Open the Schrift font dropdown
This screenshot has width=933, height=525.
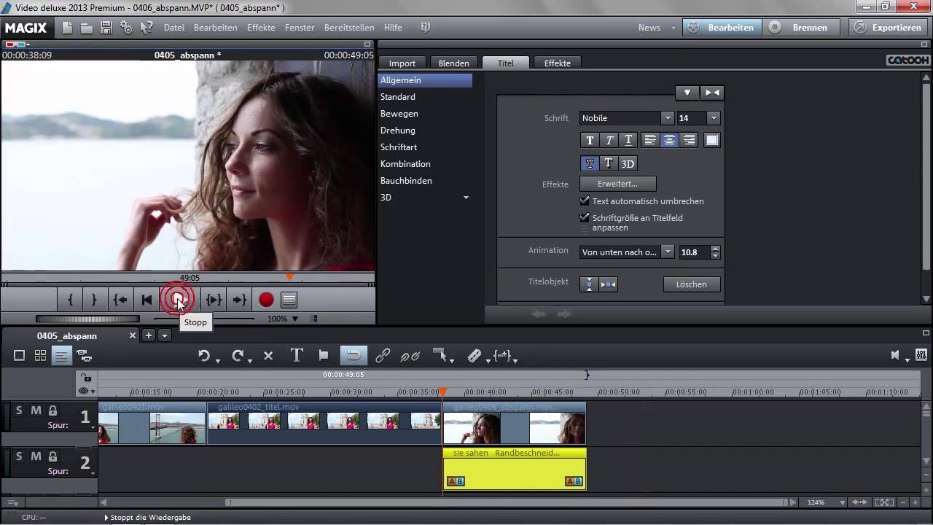click(x=667, y=118)
